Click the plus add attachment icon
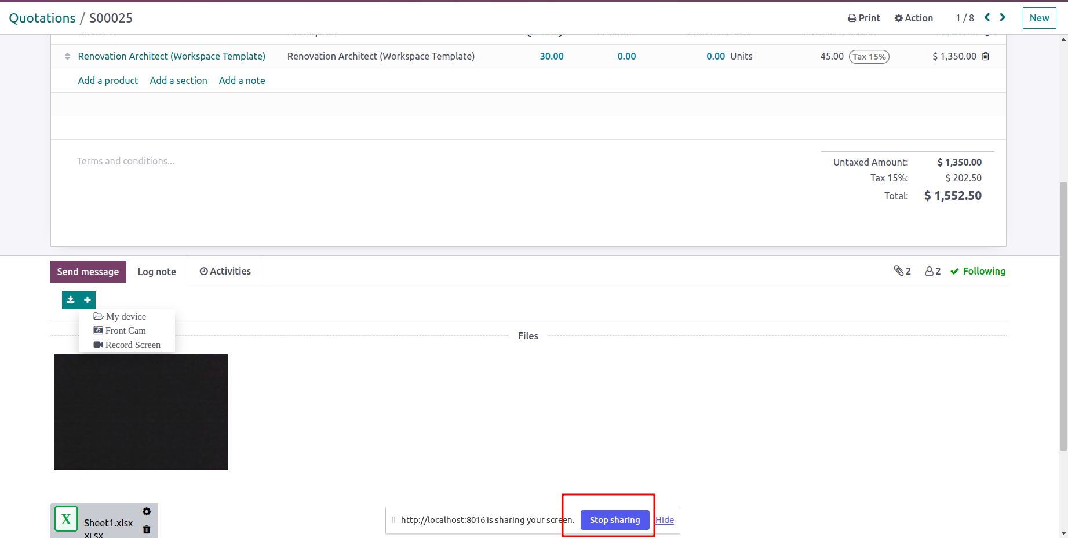Screen dimensions: 1068x538 point(88,300)
